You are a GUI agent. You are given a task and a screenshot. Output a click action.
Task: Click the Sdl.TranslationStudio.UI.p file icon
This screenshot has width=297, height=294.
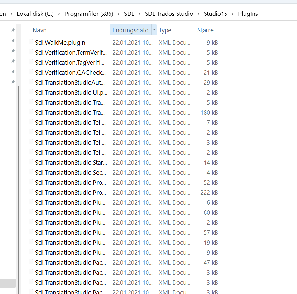pos(31,92)
